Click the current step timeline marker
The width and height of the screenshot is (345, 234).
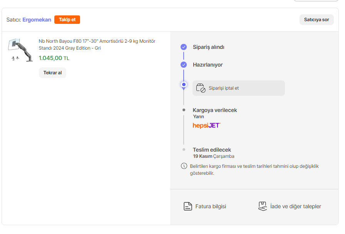[184, 85]
